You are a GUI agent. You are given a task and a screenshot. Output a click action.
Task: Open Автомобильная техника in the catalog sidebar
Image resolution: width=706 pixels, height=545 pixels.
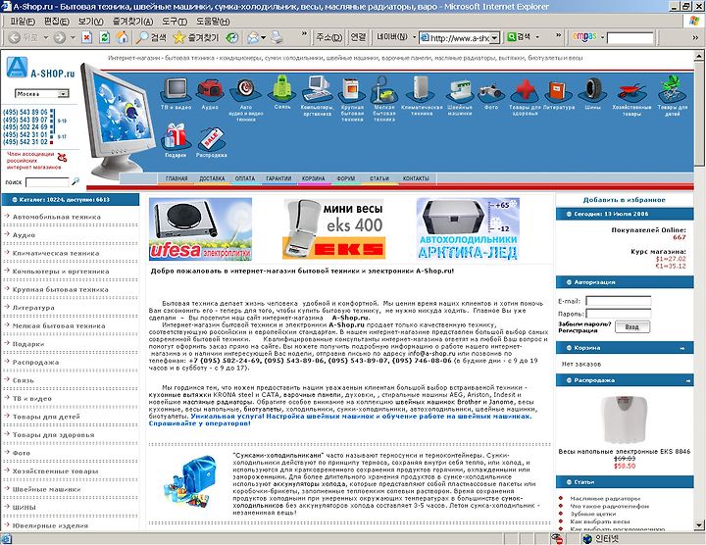click(x=57, y=217)
